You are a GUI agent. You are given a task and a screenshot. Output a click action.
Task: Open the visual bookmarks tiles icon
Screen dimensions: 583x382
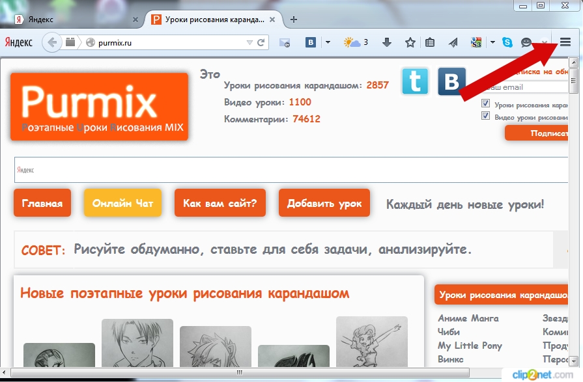[x=70, y=42]
